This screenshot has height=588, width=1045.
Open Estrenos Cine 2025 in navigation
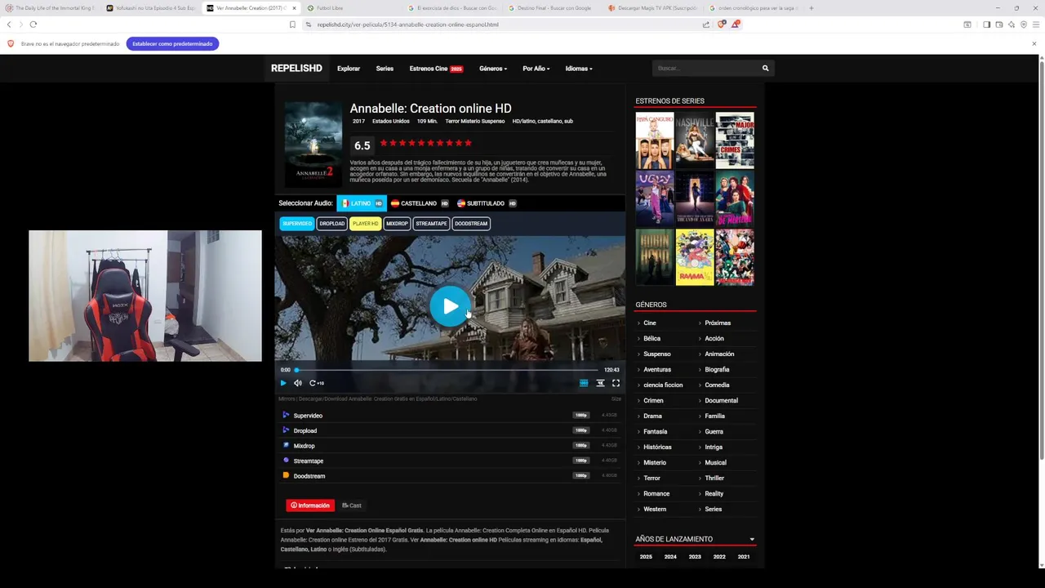436,69
